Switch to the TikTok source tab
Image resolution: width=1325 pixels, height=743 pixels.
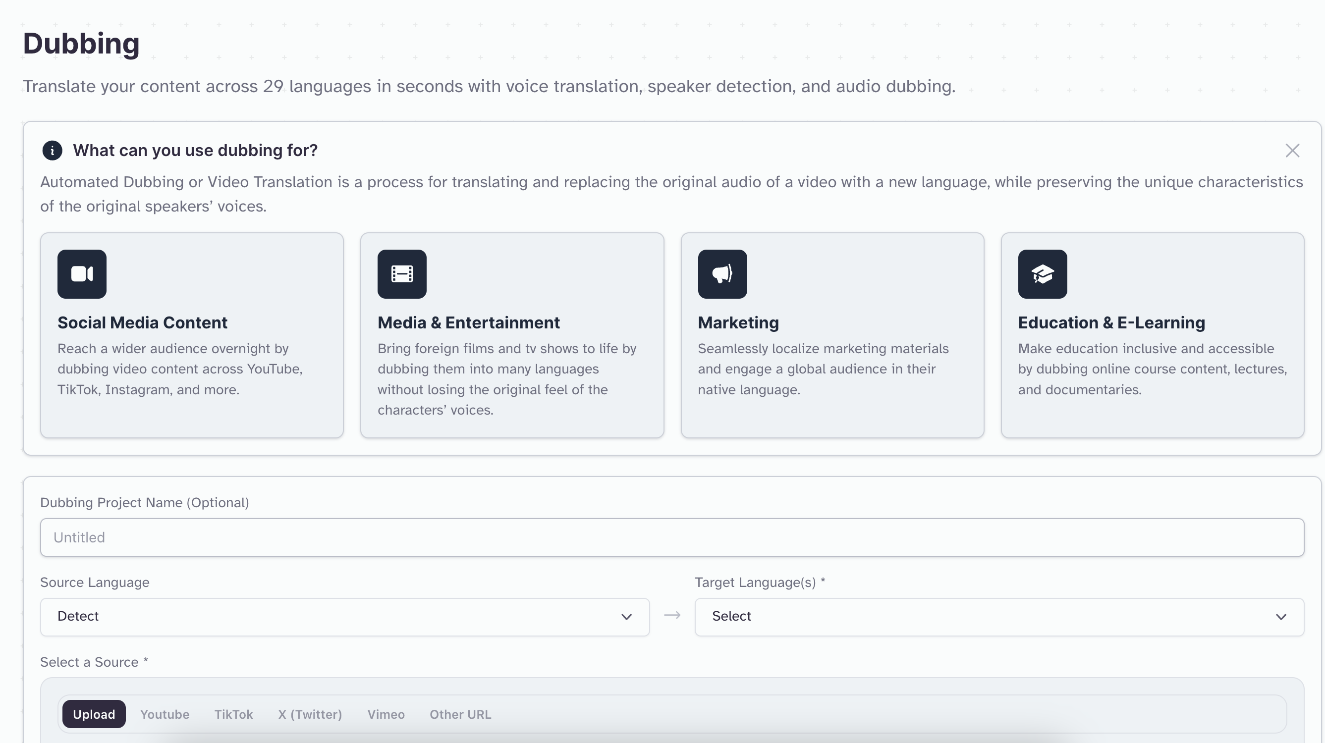pos(233,714)
